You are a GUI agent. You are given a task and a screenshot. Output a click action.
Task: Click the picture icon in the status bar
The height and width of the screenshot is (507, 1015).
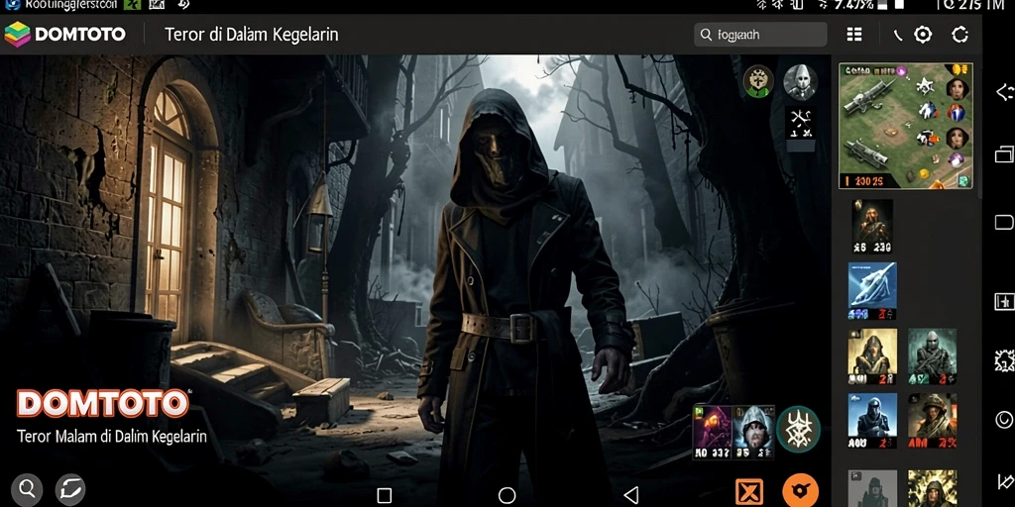pyautogui.click(x=157, y=5)
